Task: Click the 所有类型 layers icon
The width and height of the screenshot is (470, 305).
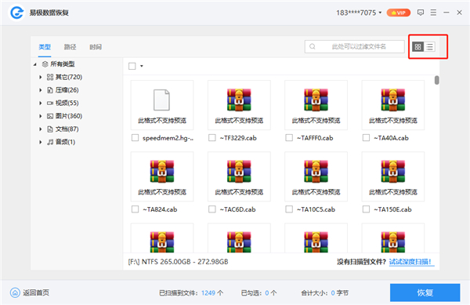Action: (x=45, y=64)
